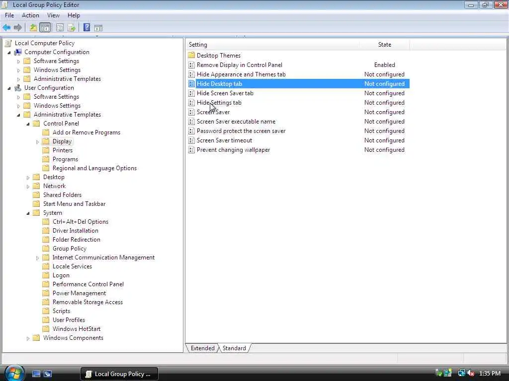The image size is (509, 381).
Task: Switch to the Standard tab
Action: coord(234,348)
